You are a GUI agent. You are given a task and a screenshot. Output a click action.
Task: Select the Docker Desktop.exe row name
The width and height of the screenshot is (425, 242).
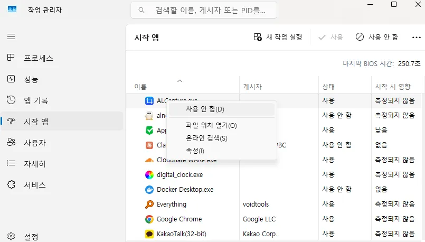[x=185, y=190]
